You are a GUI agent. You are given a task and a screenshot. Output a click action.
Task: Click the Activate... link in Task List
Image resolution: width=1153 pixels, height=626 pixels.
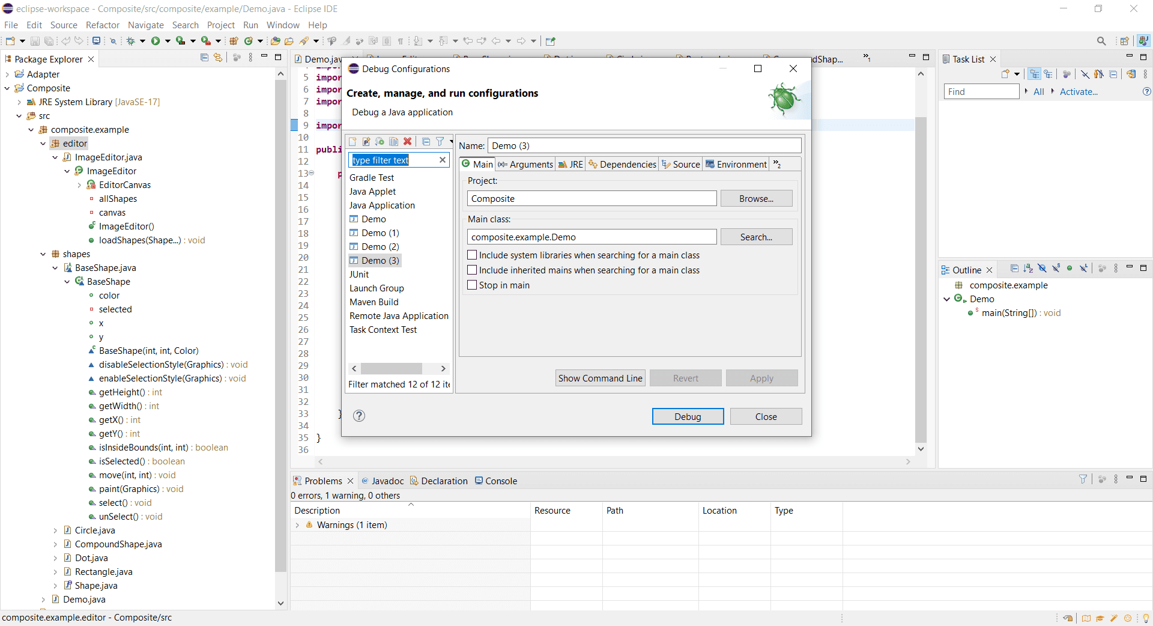[x=1079, y=91]
